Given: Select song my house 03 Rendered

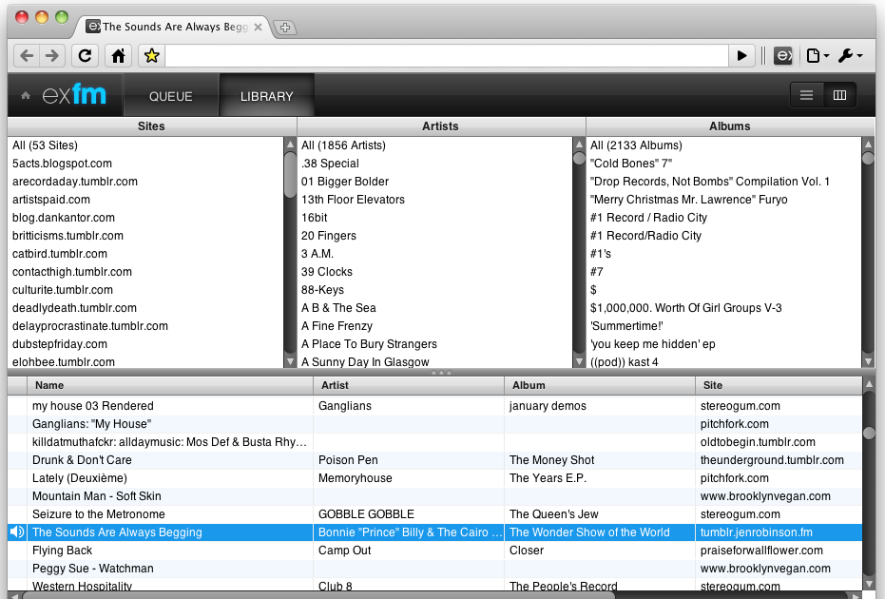Looking at the screenshot, I should (435, 406).
